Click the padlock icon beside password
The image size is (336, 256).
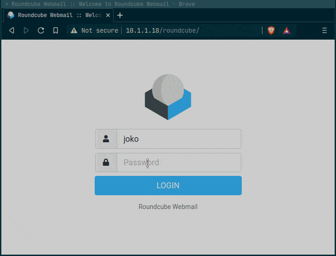coord(106,162)
